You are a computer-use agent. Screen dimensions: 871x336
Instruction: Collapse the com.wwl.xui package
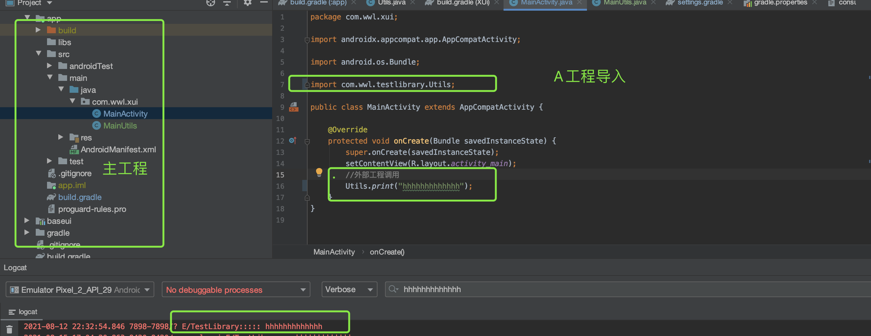[x=72, y=102]
